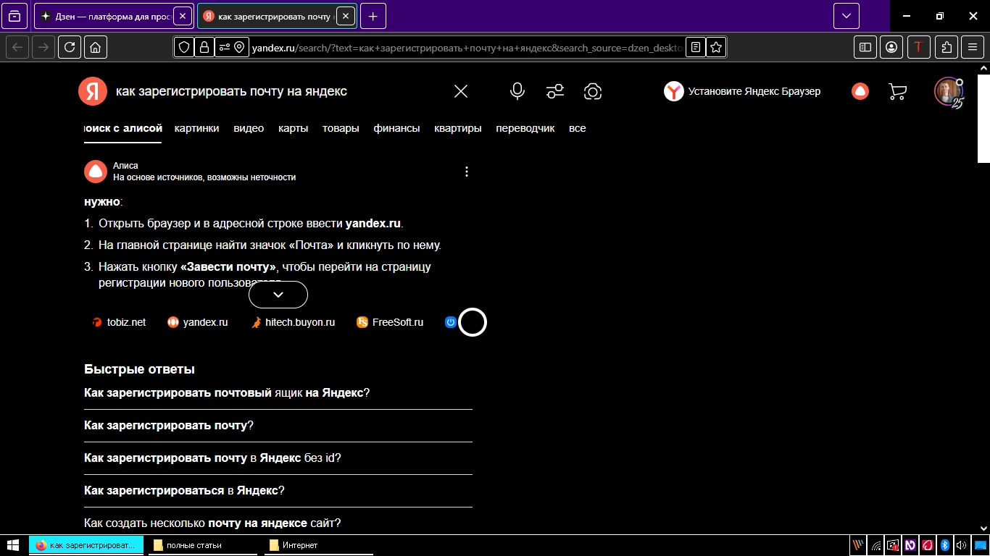Open the «переводчик» search tab

click(x=525, y=128)
